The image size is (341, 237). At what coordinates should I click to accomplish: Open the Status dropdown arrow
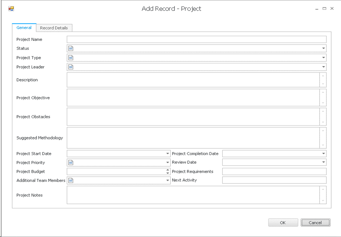(323, 48)
